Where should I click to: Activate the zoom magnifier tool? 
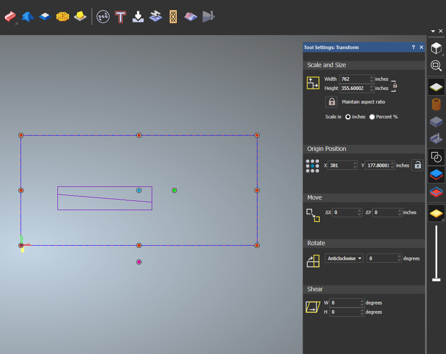[436, 66]
